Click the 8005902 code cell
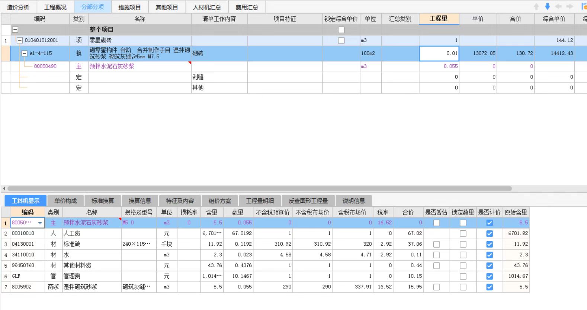 pyautogui.click(x=28, y=287)
